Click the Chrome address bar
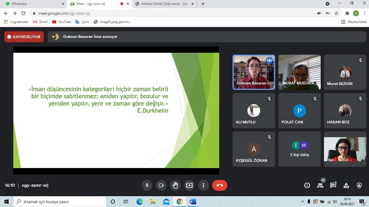Screen dimensions: 369x207 pos(174,13)
